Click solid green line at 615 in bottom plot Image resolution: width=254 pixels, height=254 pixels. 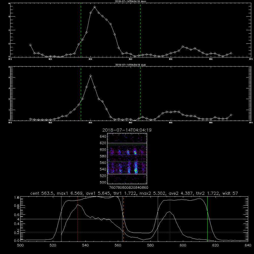pos(207,219)
